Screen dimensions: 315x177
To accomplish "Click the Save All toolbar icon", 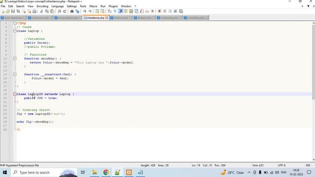I will click(18, 11).
